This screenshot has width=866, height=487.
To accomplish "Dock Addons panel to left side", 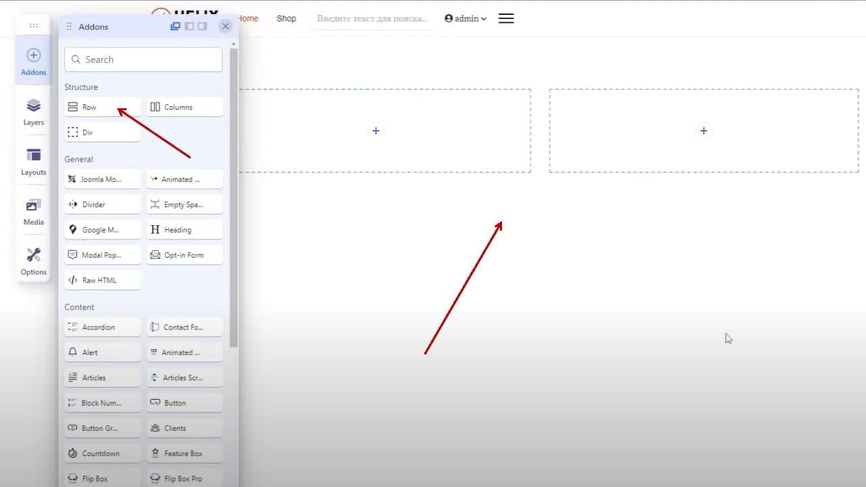I will click(189, 26).
